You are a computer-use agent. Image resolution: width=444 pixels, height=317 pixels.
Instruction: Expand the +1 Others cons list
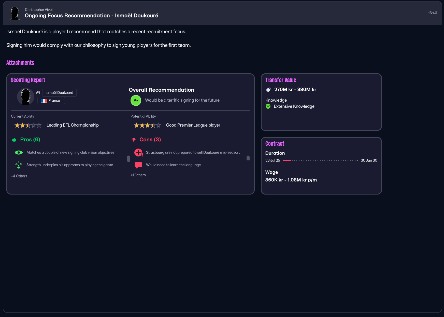138,175
